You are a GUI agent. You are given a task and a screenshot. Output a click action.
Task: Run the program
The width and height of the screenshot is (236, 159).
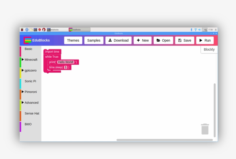point(205,40)
